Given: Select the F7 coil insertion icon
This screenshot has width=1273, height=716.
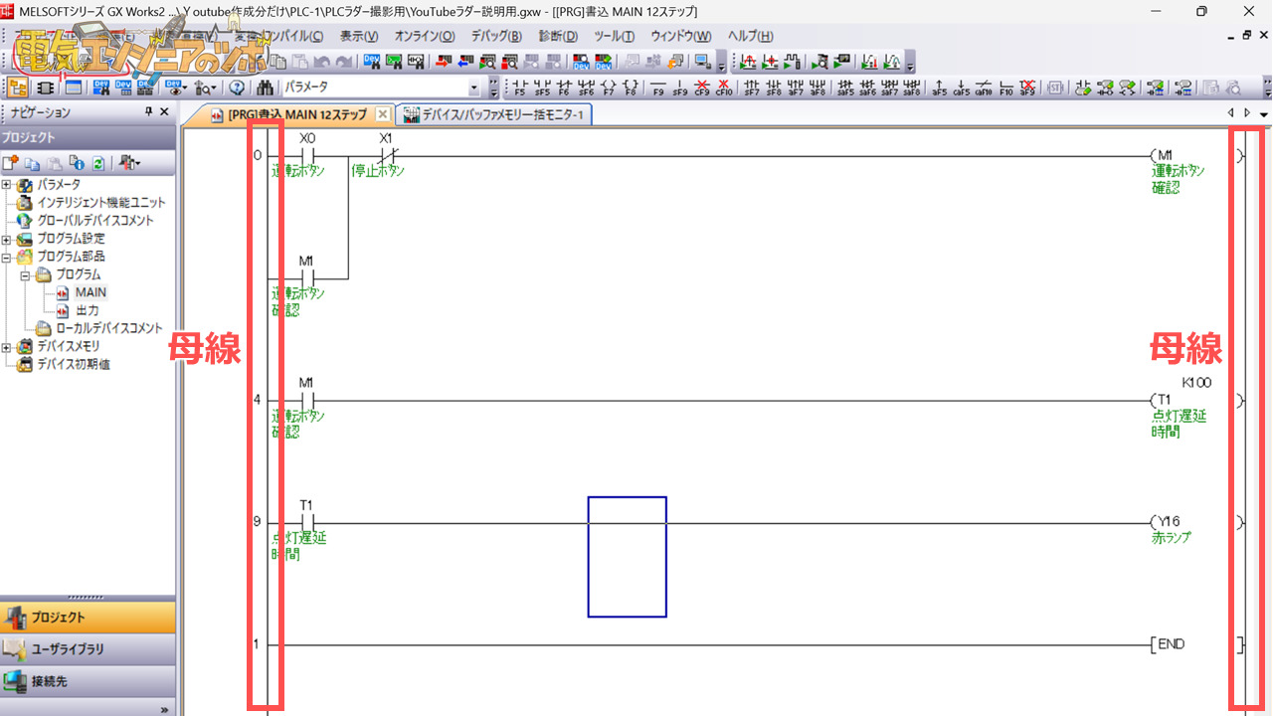Looking at the screenshot, I should point(608,88).
